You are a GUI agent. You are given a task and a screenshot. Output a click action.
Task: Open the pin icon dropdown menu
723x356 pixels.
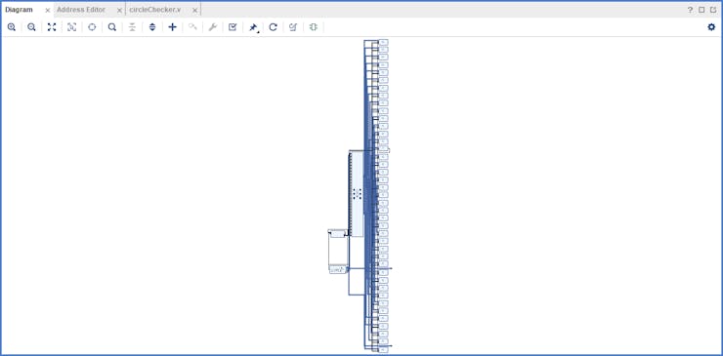click(x=254, y=27)
